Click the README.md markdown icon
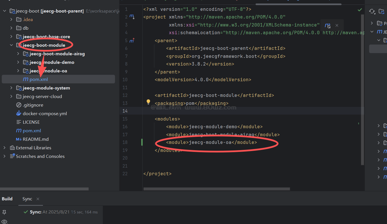The width and height of the screenshot is (387, 224). pyautogui.click(x=19, y=139)
